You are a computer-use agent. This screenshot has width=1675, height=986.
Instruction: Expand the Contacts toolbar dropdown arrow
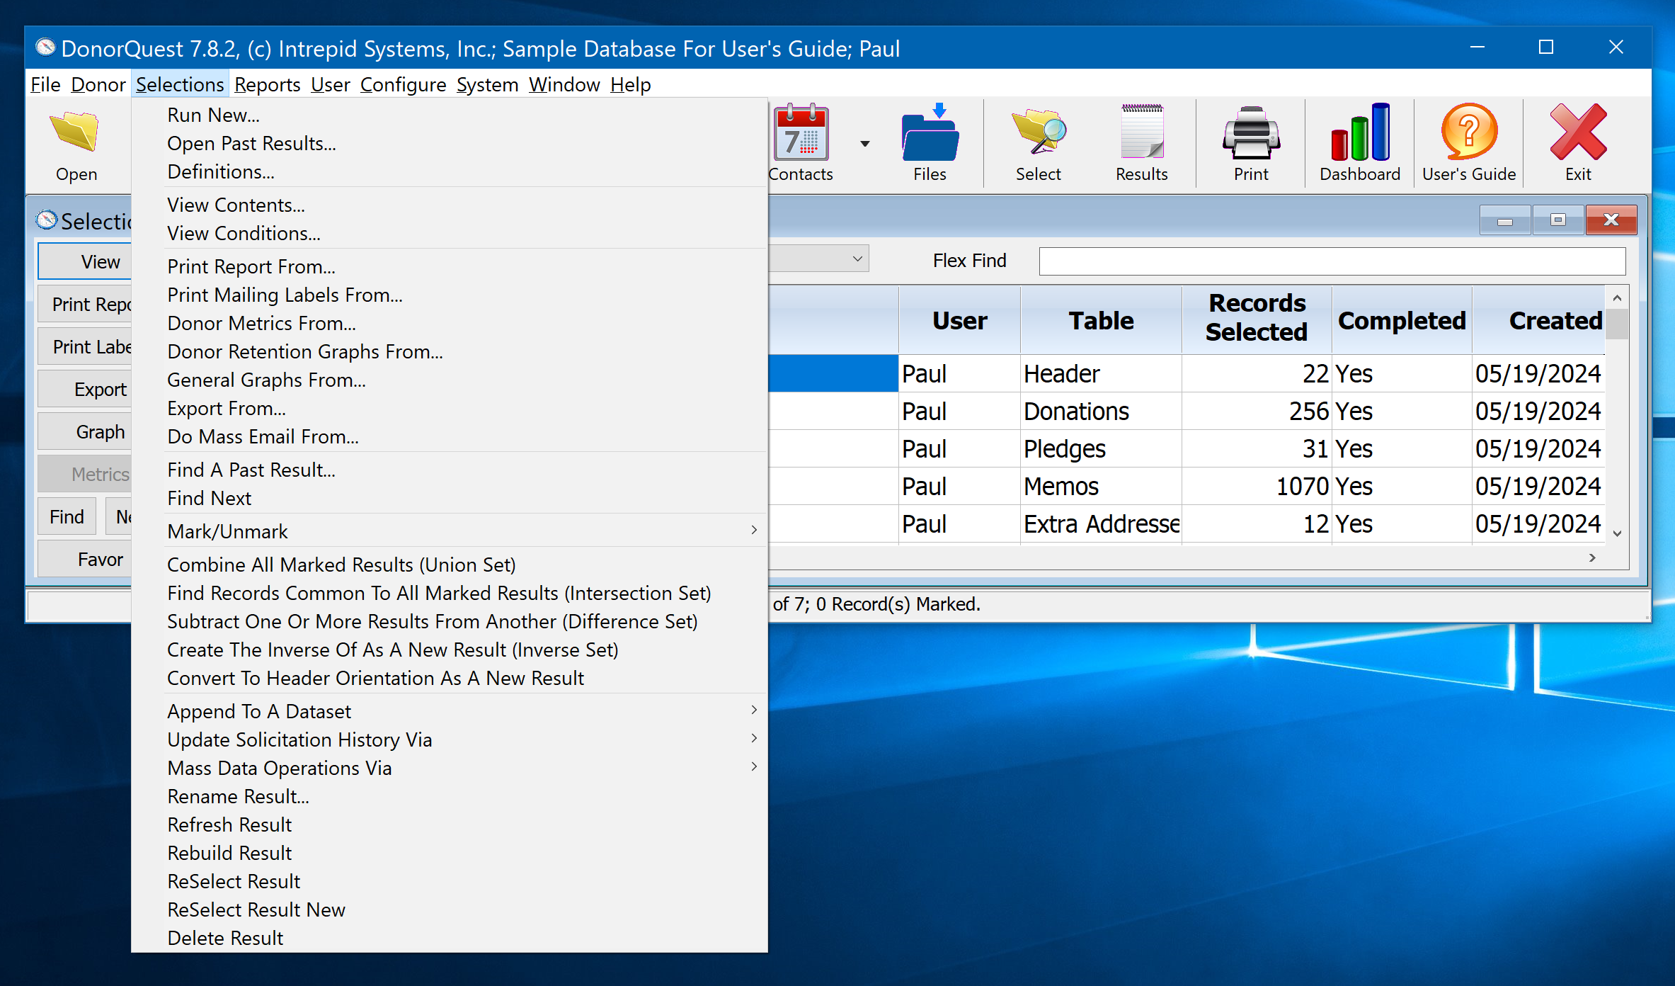tap(864, 144)
